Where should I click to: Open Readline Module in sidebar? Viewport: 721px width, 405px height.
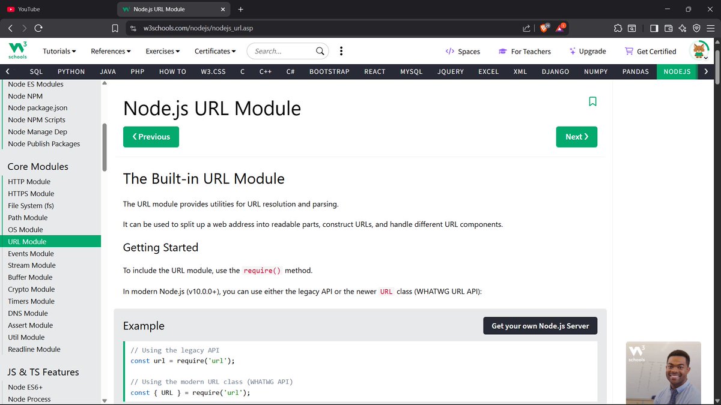(34, 349)
